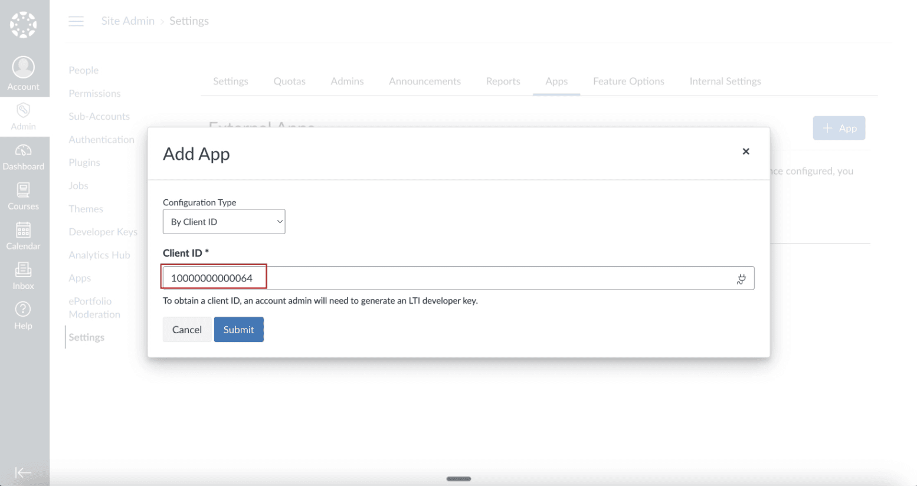
Task: Navigate to Developer Keys in settings menu
Action: coord(103,232)
